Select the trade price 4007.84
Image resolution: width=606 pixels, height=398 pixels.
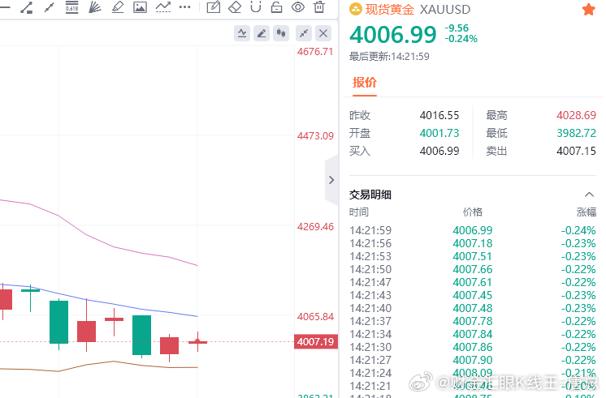(x=472, y=334)
